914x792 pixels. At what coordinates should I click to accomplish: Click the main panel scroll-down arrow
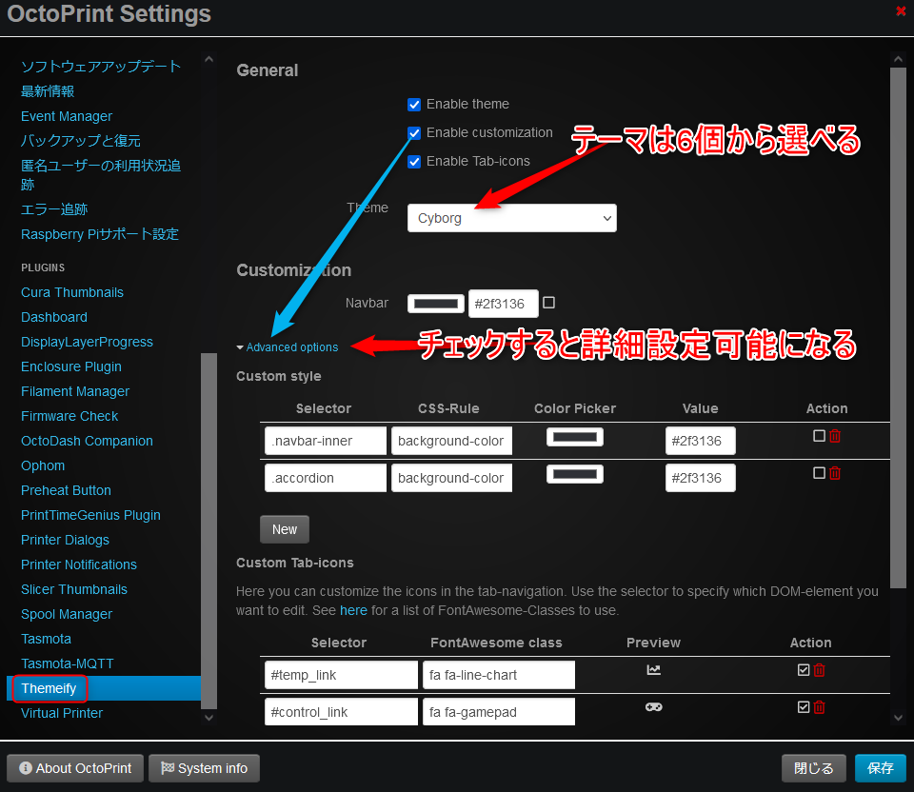click(x=898, y=718)
